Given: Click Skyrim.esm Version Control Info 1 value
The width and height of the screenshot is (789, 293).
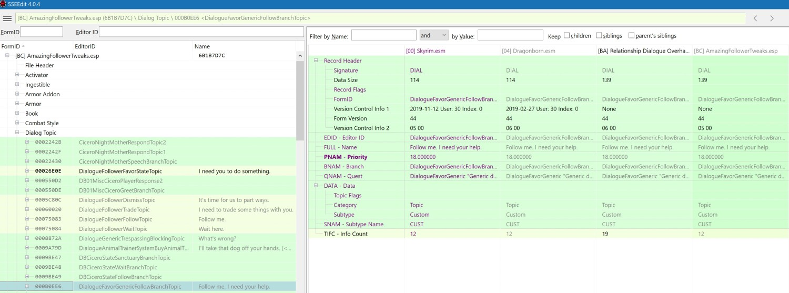Looking at the screenshot, I should point(446,109).
